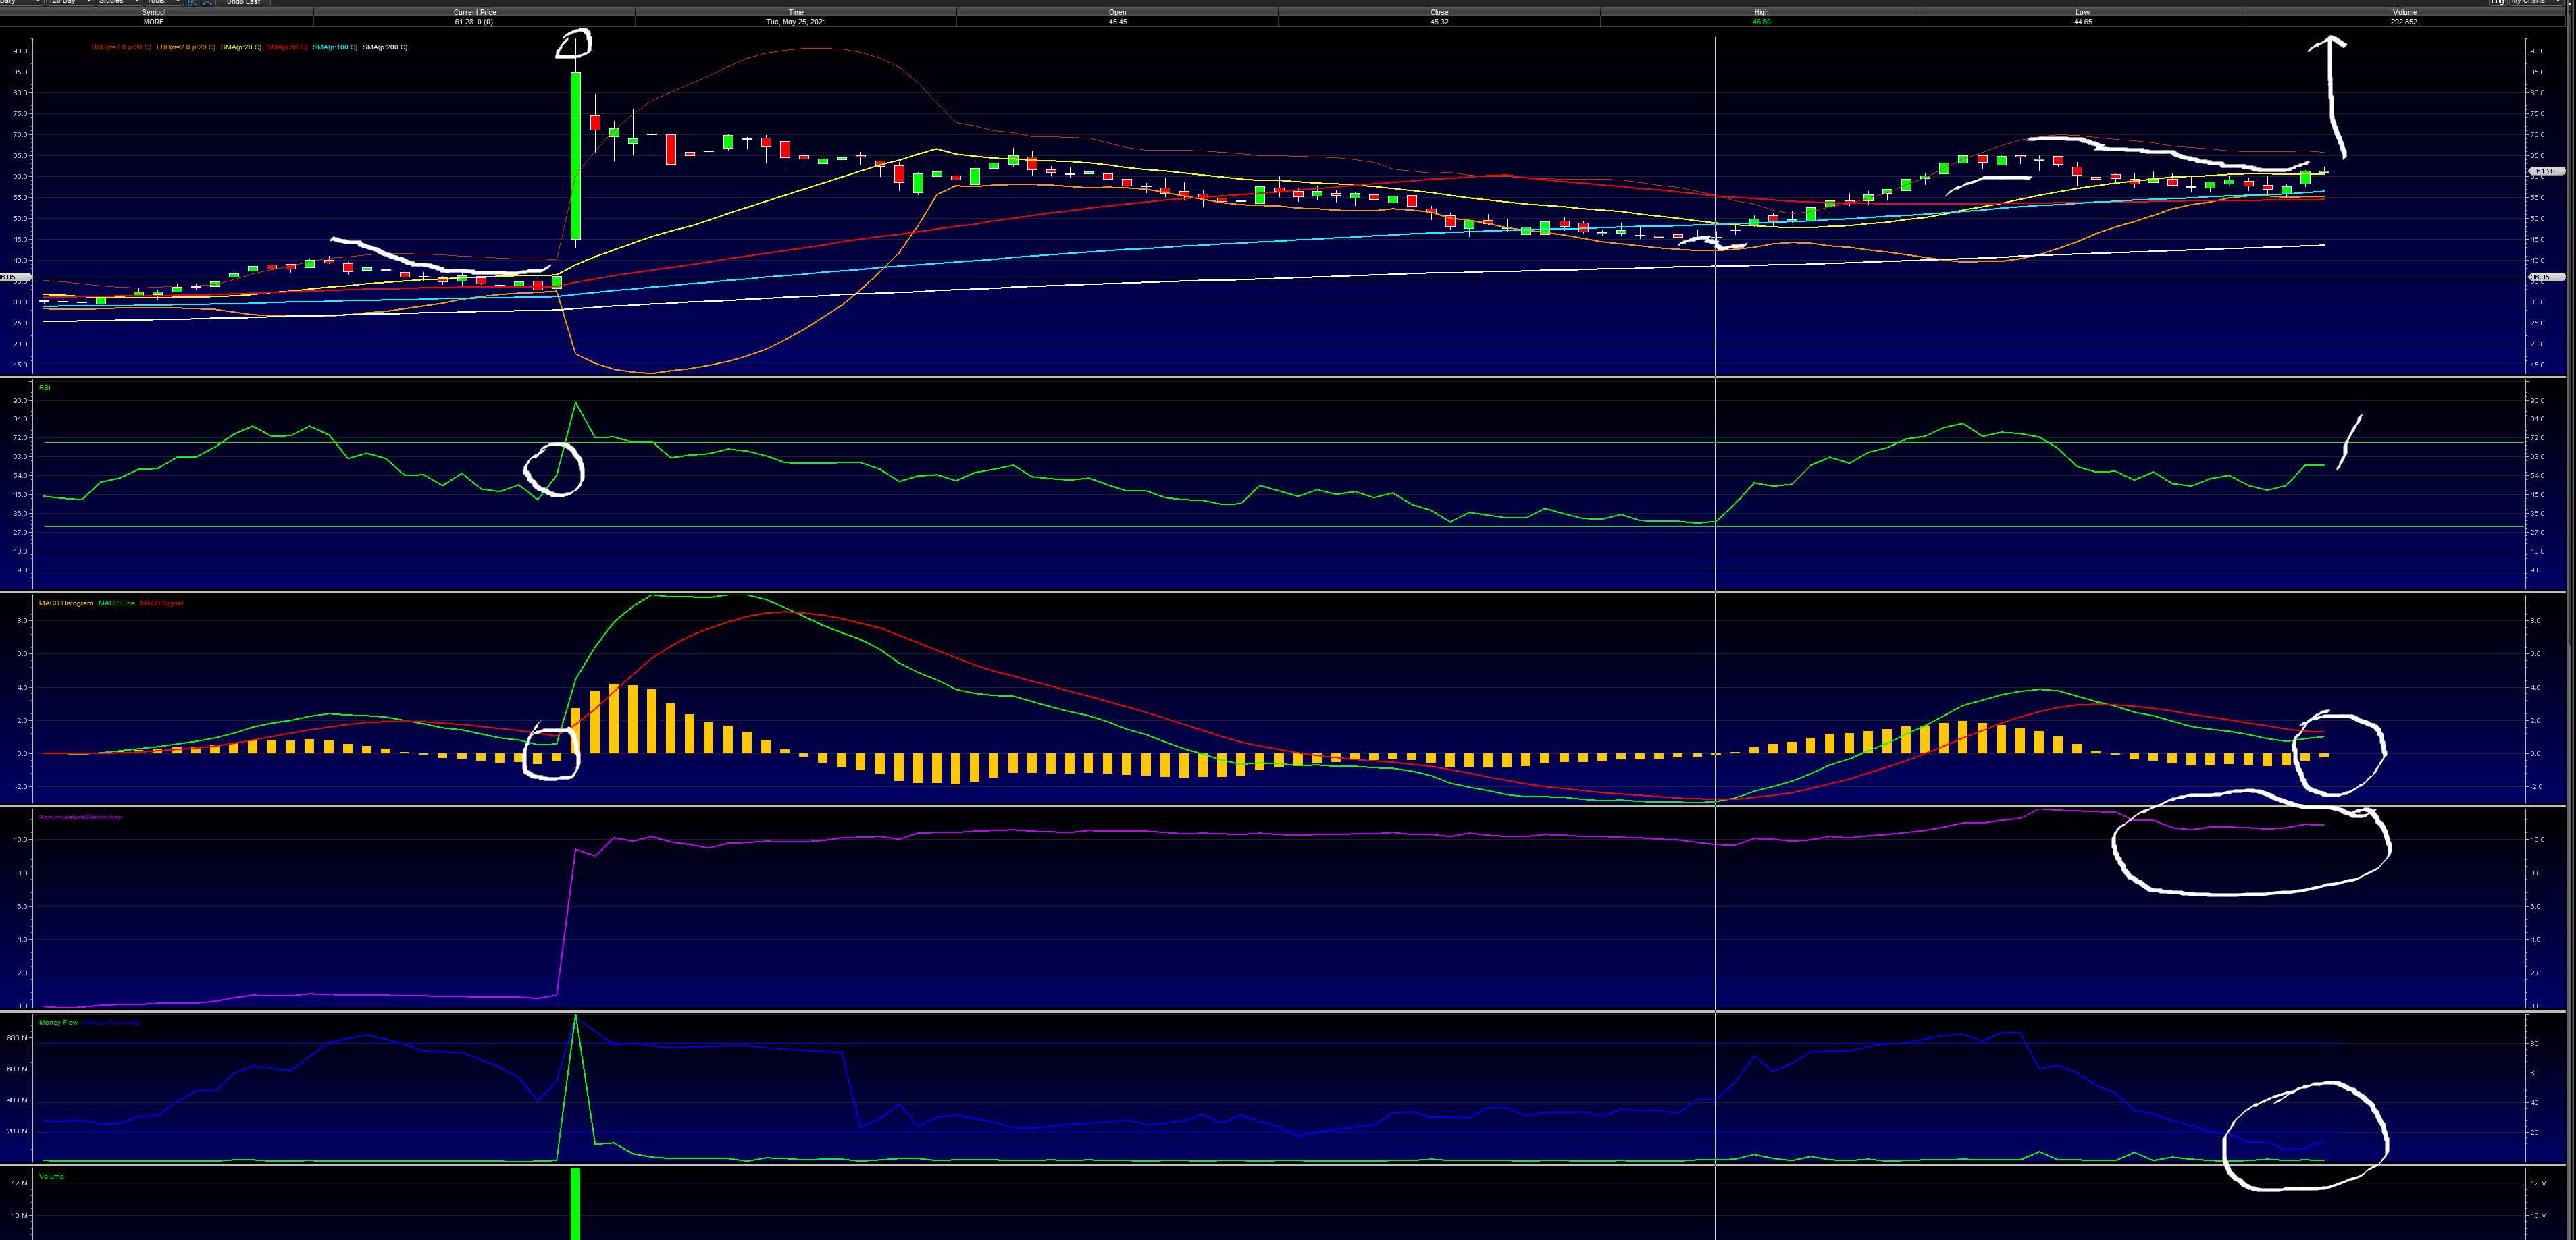
Task: Click the UBB study legend label
Action: click(121, 47)
